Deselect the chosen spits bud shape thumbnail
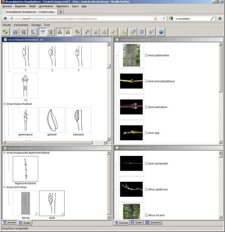The width and height of the screenshot is (225, 232). [x=52, y=203]
